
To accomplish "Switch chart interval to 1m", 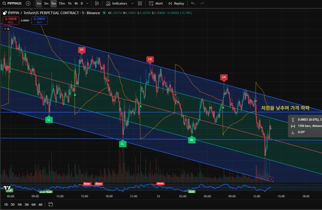I will pyautogui.click(x=39, y=3).
